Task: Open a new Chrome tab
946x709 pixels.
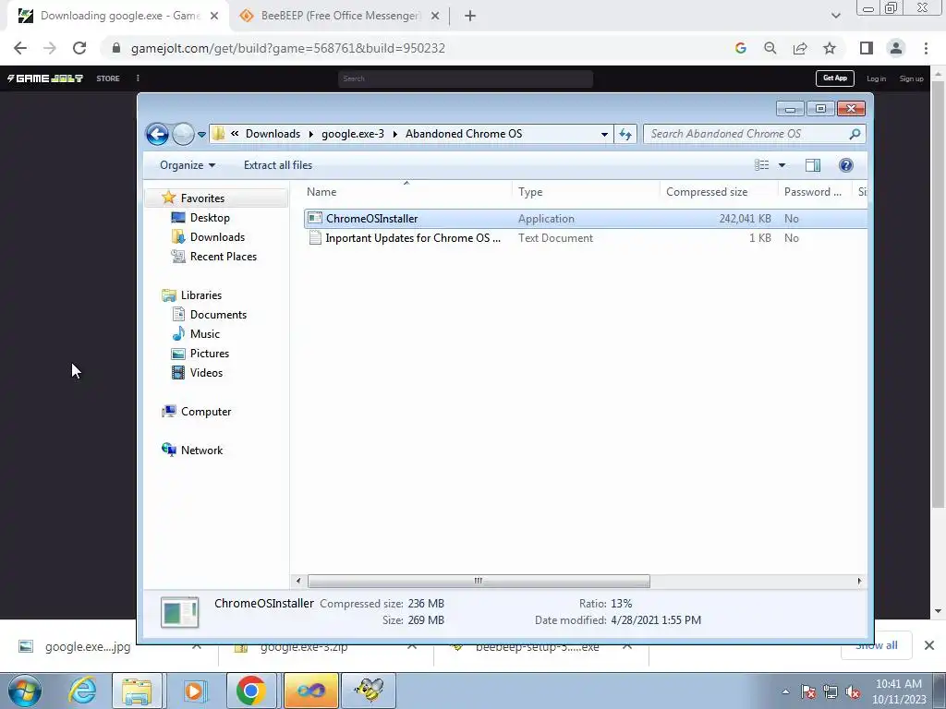Action: click(470, 17)
